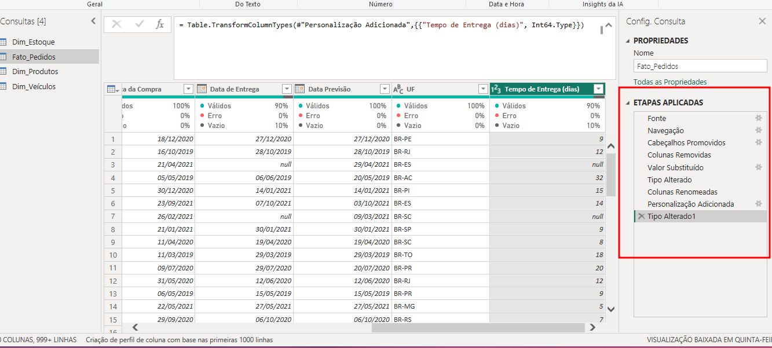Click the horizontal scrollbar thumb
Screen dimensions: 772x348
[x=477, y=327]
